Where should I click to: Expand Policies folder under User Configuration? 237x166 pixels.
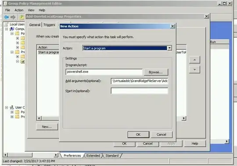pos(12,112)
